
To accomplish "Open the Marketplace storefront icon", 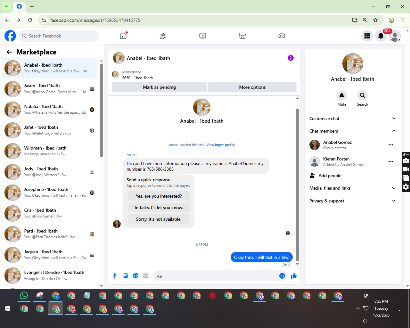I will pyautogui.click(x=242, y=36).
